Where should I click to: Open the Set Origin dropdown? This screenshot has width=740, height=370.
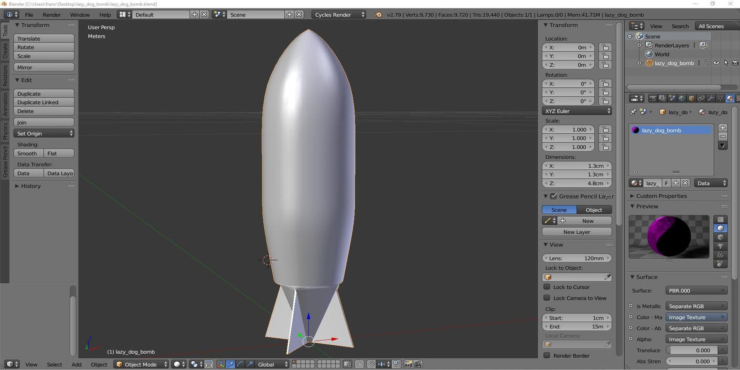(x=44, y=133)
